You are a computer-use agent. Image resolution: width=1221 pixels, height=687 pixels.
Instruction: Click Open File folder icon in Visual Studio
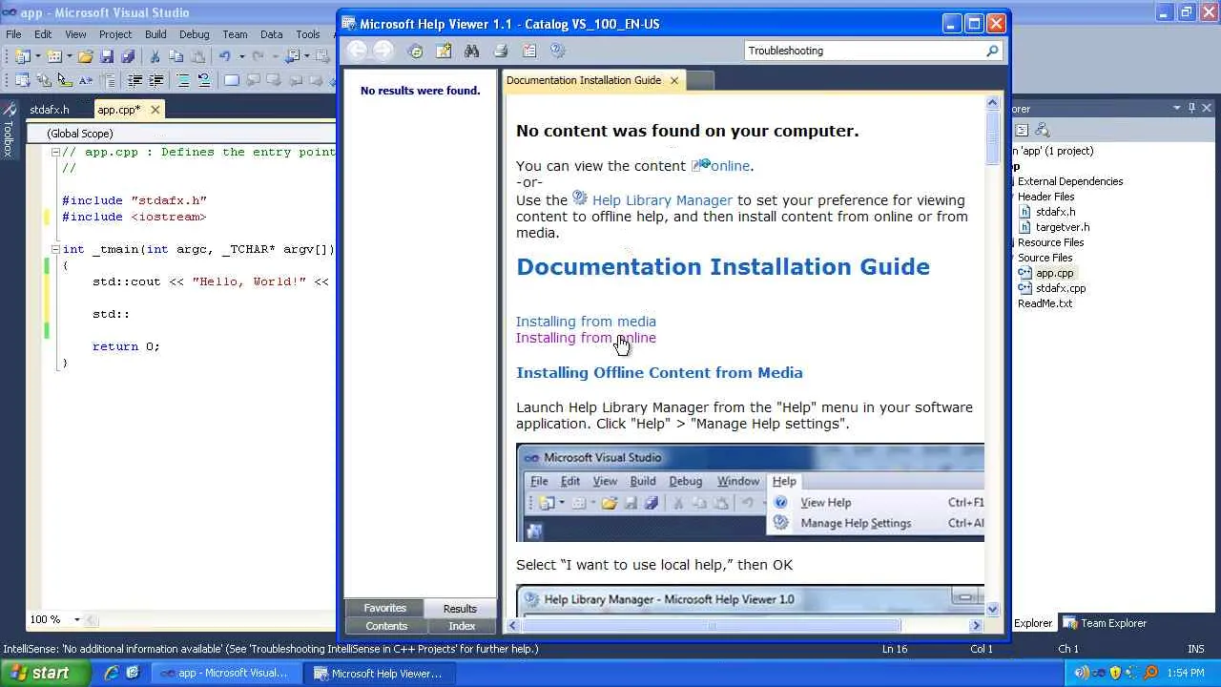coord(86,57)
